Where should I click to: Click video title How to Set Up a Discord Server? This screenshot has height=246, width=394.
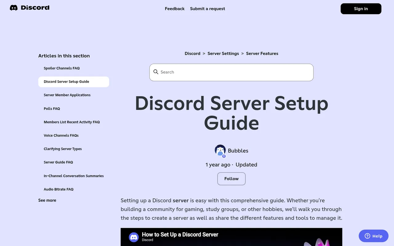[x=180, y=235]
